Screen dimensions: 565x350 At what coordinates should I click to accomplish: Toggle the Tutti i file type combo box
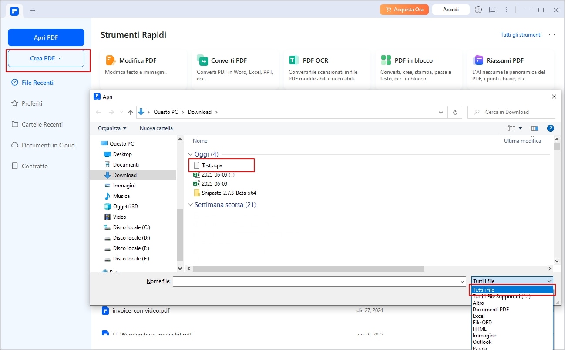512,281
